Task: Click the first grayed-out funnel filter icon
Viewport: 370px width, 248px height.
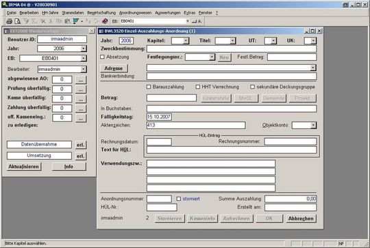Action: click(x=26, y=21)
